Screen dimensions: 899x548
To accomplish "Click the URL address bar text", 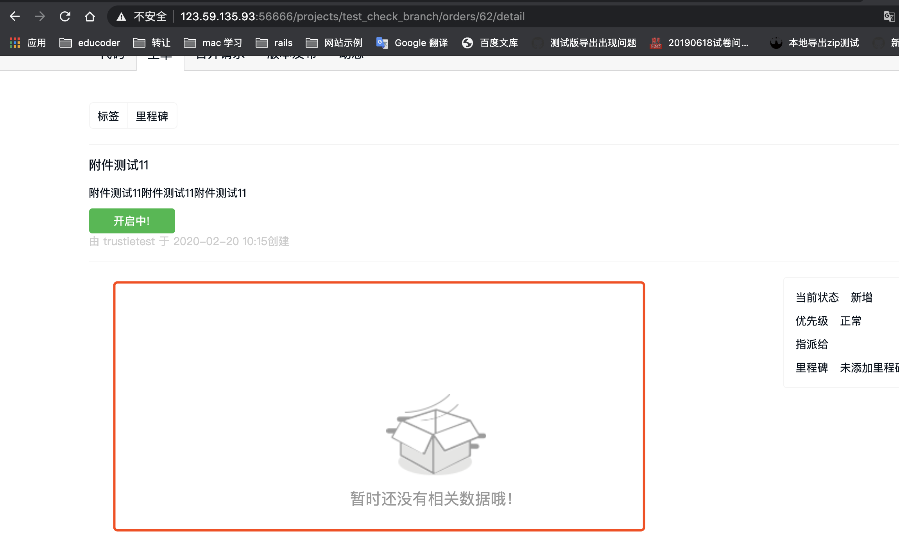I will [352, 16].
